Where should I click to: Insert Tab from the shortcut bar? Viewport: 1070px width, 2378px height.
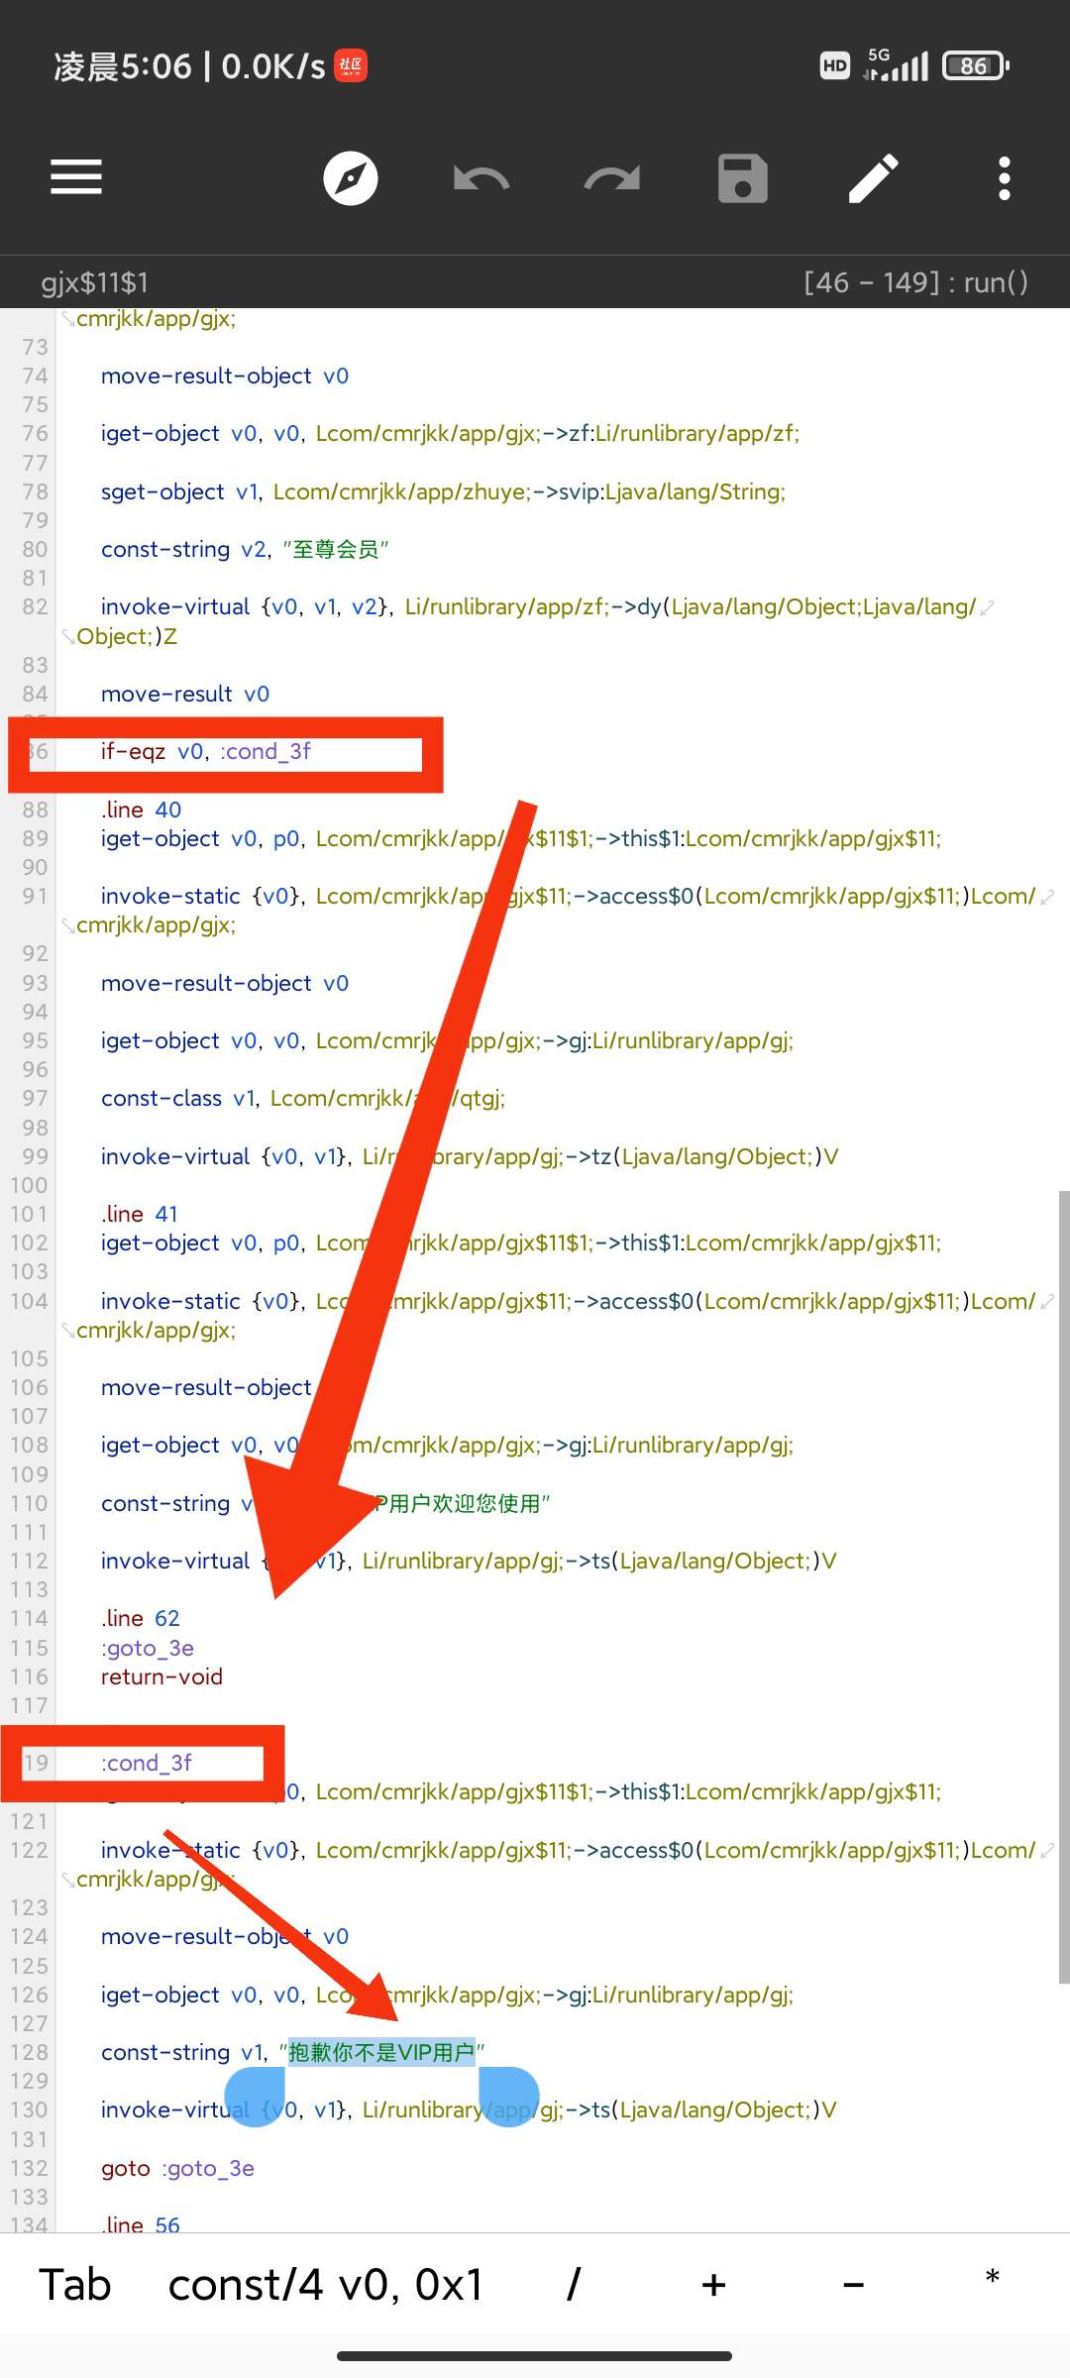(x=75, y=2285)
